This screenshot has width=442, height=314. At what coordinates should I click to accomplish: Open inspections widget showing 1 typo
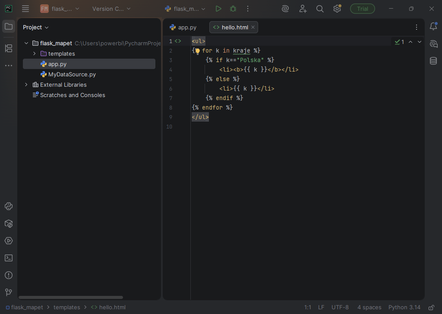click(399, 42)
